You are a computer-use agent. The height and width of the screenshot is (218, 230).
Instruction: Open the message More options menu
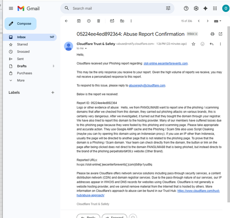pos(220,44)
